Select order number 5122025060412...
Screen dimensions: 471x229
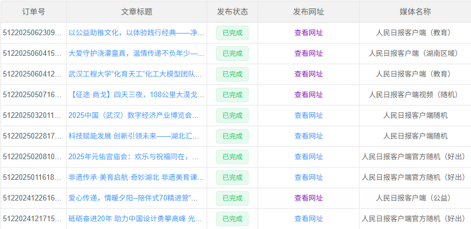(32, 74)
